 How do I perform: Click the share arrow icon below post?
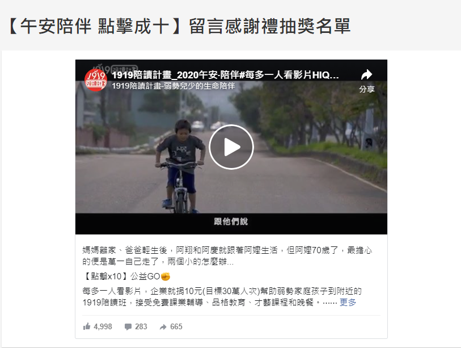coord(163,327)
